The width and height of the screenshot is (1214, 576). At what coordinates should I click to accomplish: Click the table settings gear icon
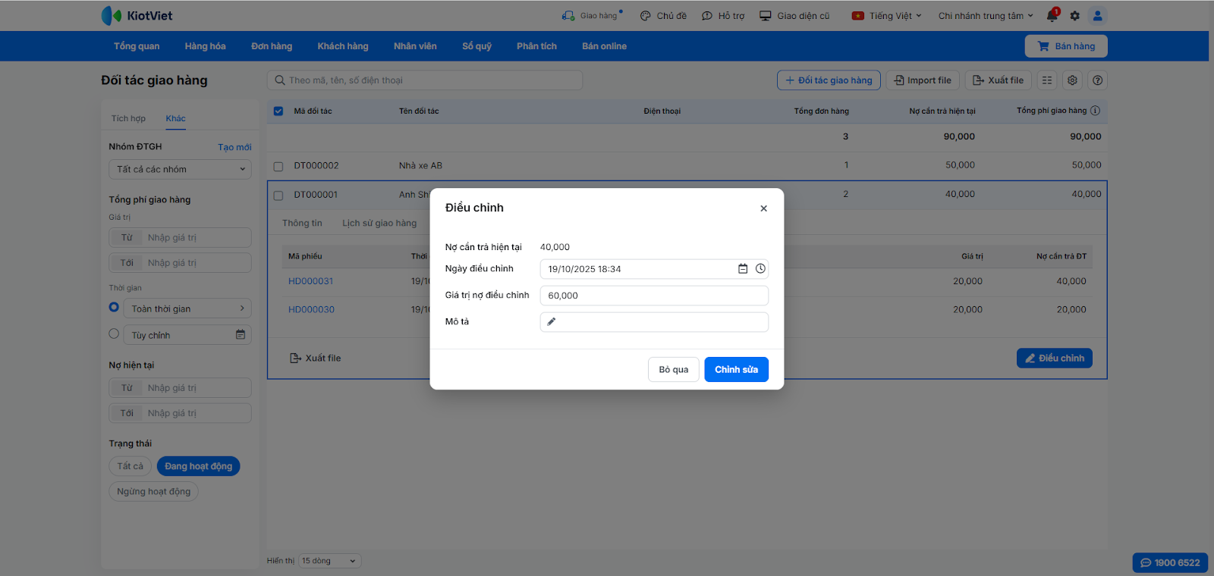[1072, 80]
